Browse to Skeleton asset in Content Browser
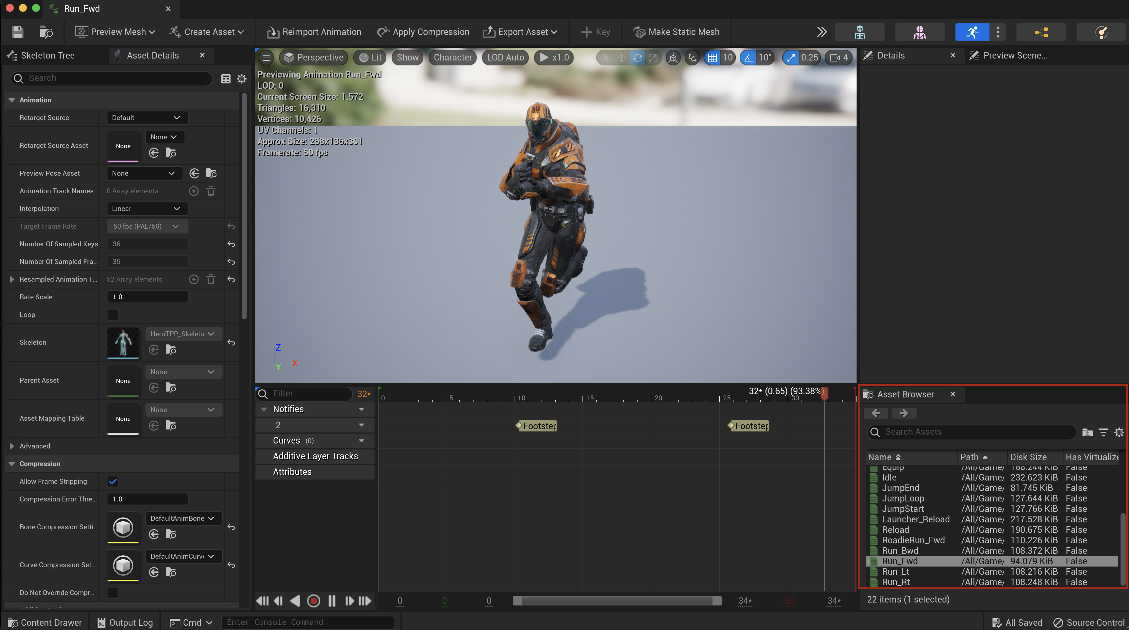The width and height of the screenshot is (1129, 630). (171, 349)
